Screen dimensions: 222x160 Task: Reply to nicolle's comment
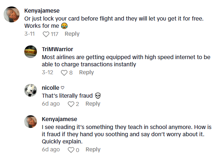[93, 104]
